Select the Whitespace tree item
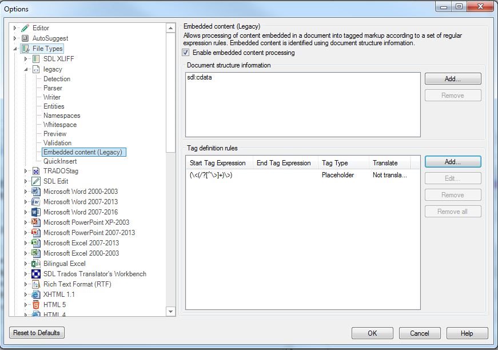This screenshot has width=498, height=350. (60, 125)
